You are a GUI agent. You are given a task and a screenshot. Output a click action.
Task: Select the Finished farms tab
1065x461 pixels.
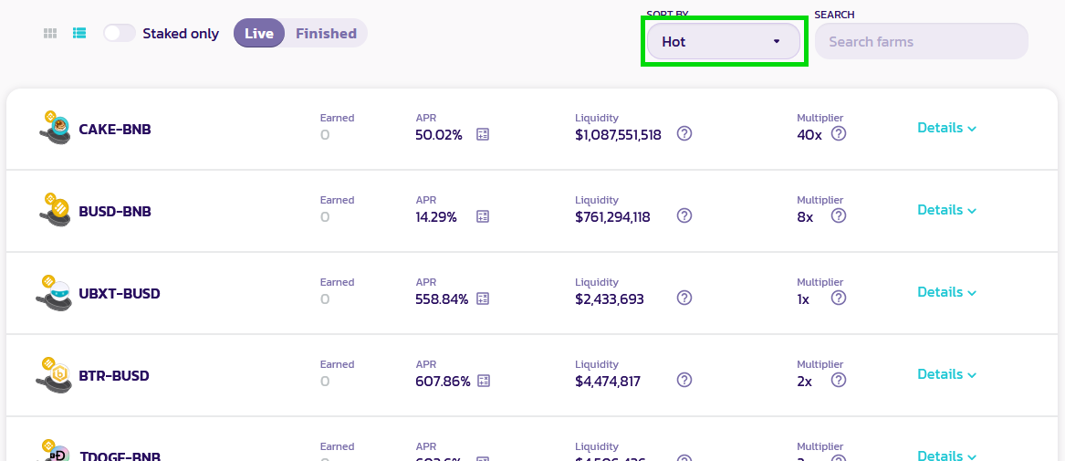coord(326,33)
